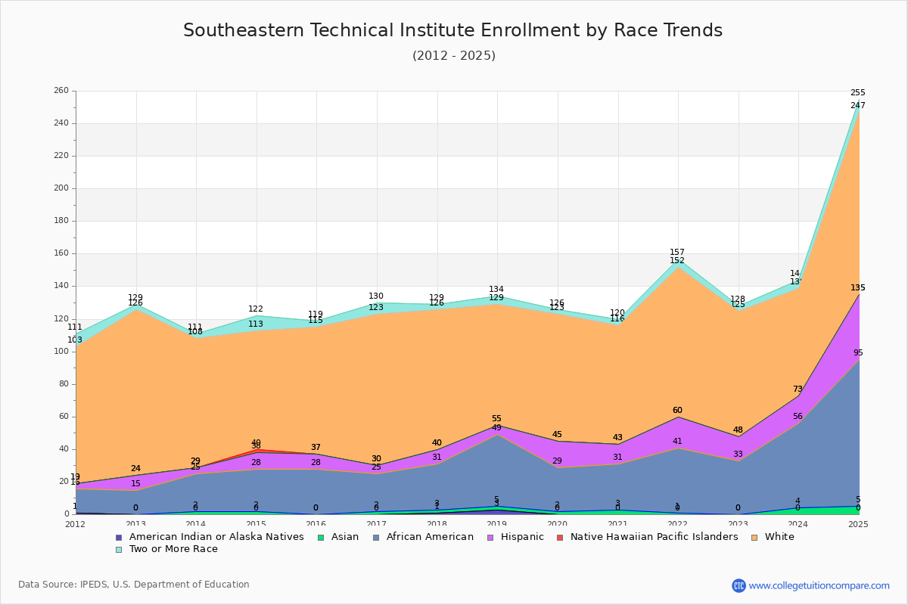The image size is (908, 605).
Task: Click the 2018 value label 31
Action: [437, 458]
